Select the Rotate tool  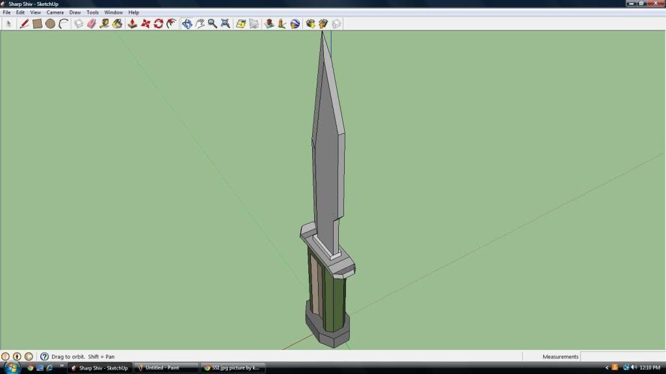[158, 23]
